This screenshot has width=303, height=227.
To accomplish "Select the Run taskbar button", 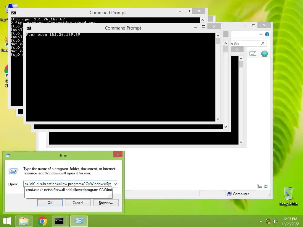I will (x=79, y=221).
